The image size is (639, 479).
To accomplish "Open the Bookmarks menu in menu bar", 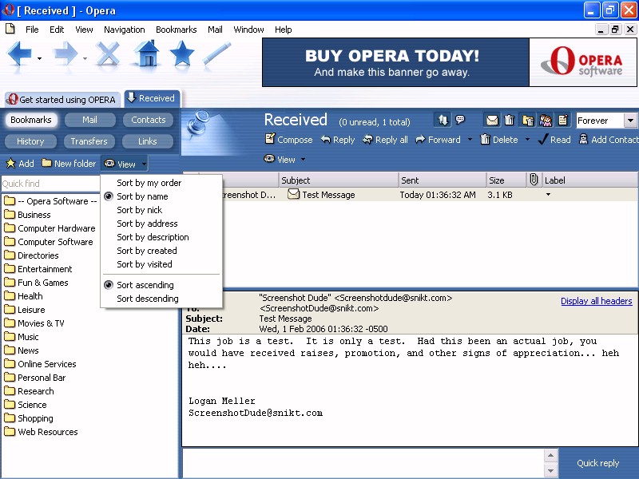I will pyautogui.click(x=176, y=30).
